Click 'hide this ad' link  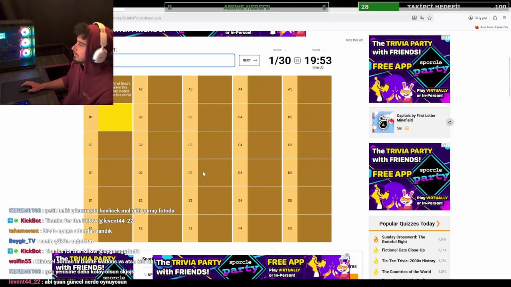pyautogui.click(x=354, y=40)
